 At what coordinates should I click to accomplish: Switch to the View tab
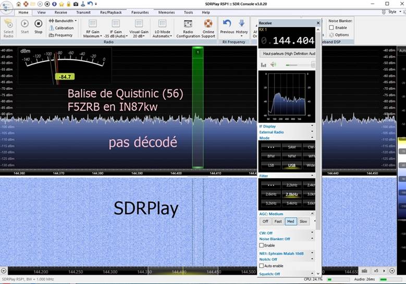pos(41,12)
